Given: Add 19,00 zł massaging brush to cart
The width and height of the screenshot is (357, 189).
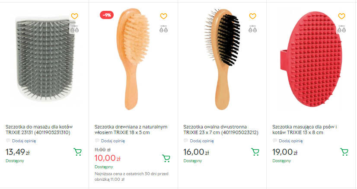Looking at the screenshot, I should pyautogui.click(x=344, y=152).
